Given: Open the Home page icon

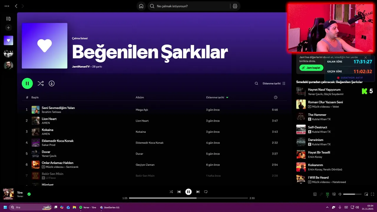Looking at the screenshot, I should coord(141,6).
